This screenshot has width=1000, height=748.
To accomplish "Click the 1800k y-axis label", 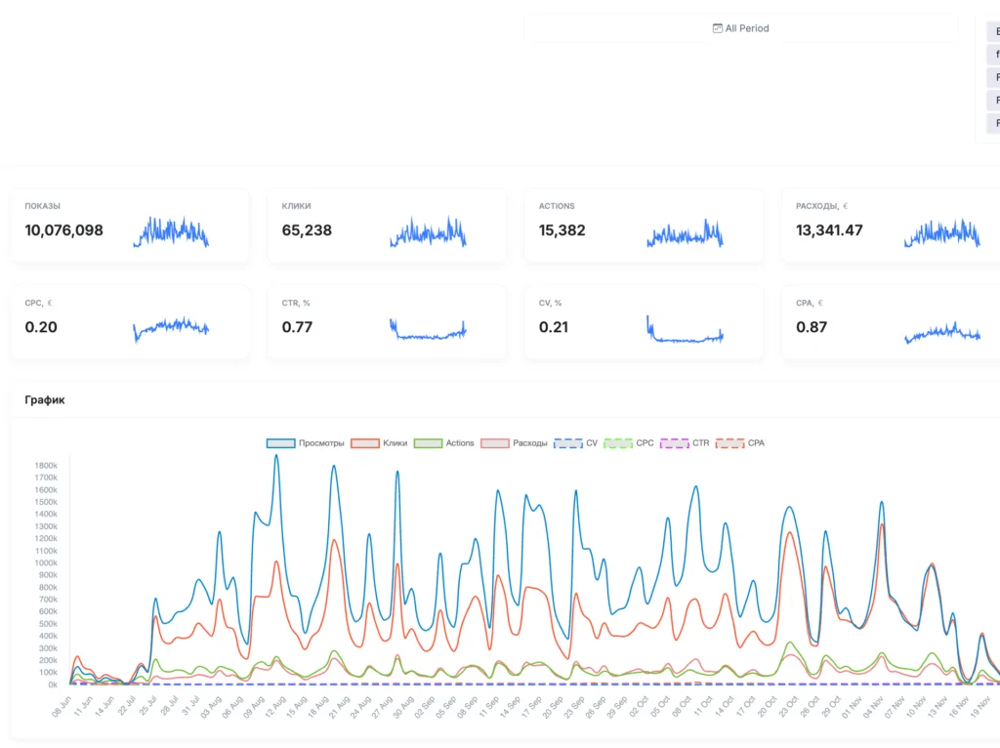I will 46,466.
